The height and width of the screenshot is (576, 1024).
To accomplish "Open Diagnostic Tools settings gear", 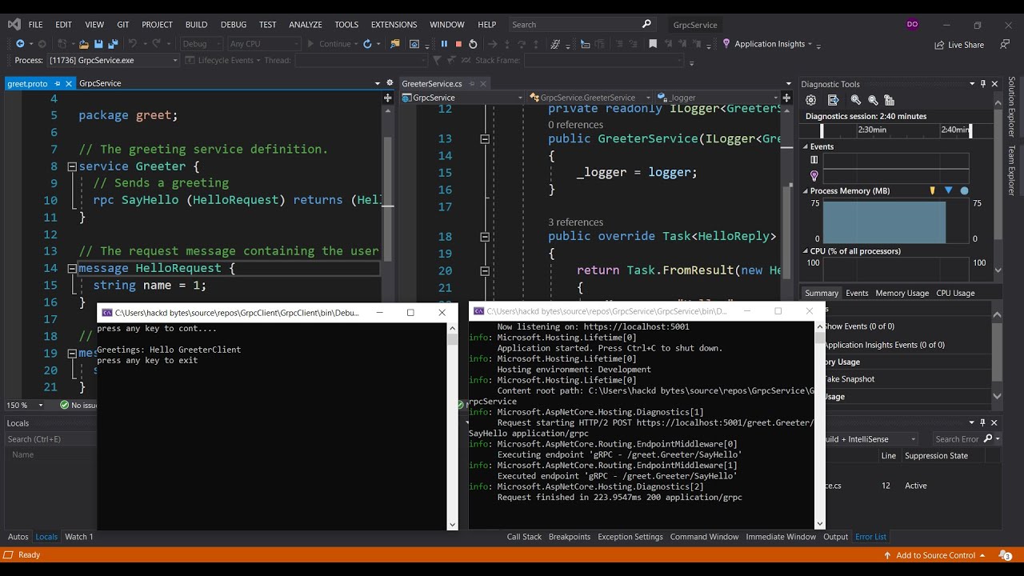I will pos(811,100).
